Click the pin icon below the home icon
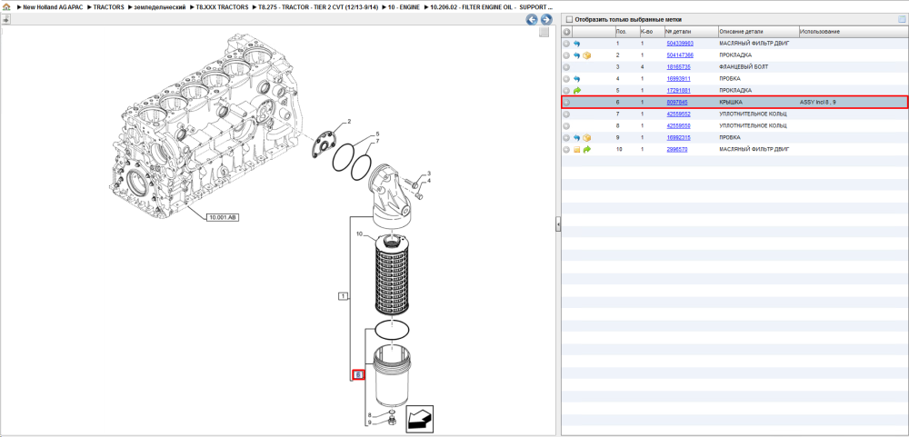This screenshot has width=909, height=437. (5, 20)
